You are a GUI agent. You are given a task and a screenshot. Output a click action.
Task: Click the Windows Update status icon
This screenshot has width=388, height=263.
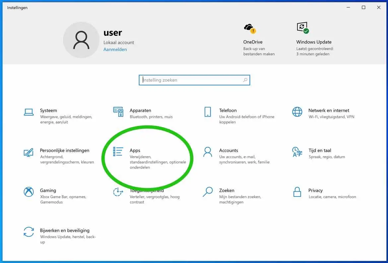pyautogui.click(x=303, y=28)
